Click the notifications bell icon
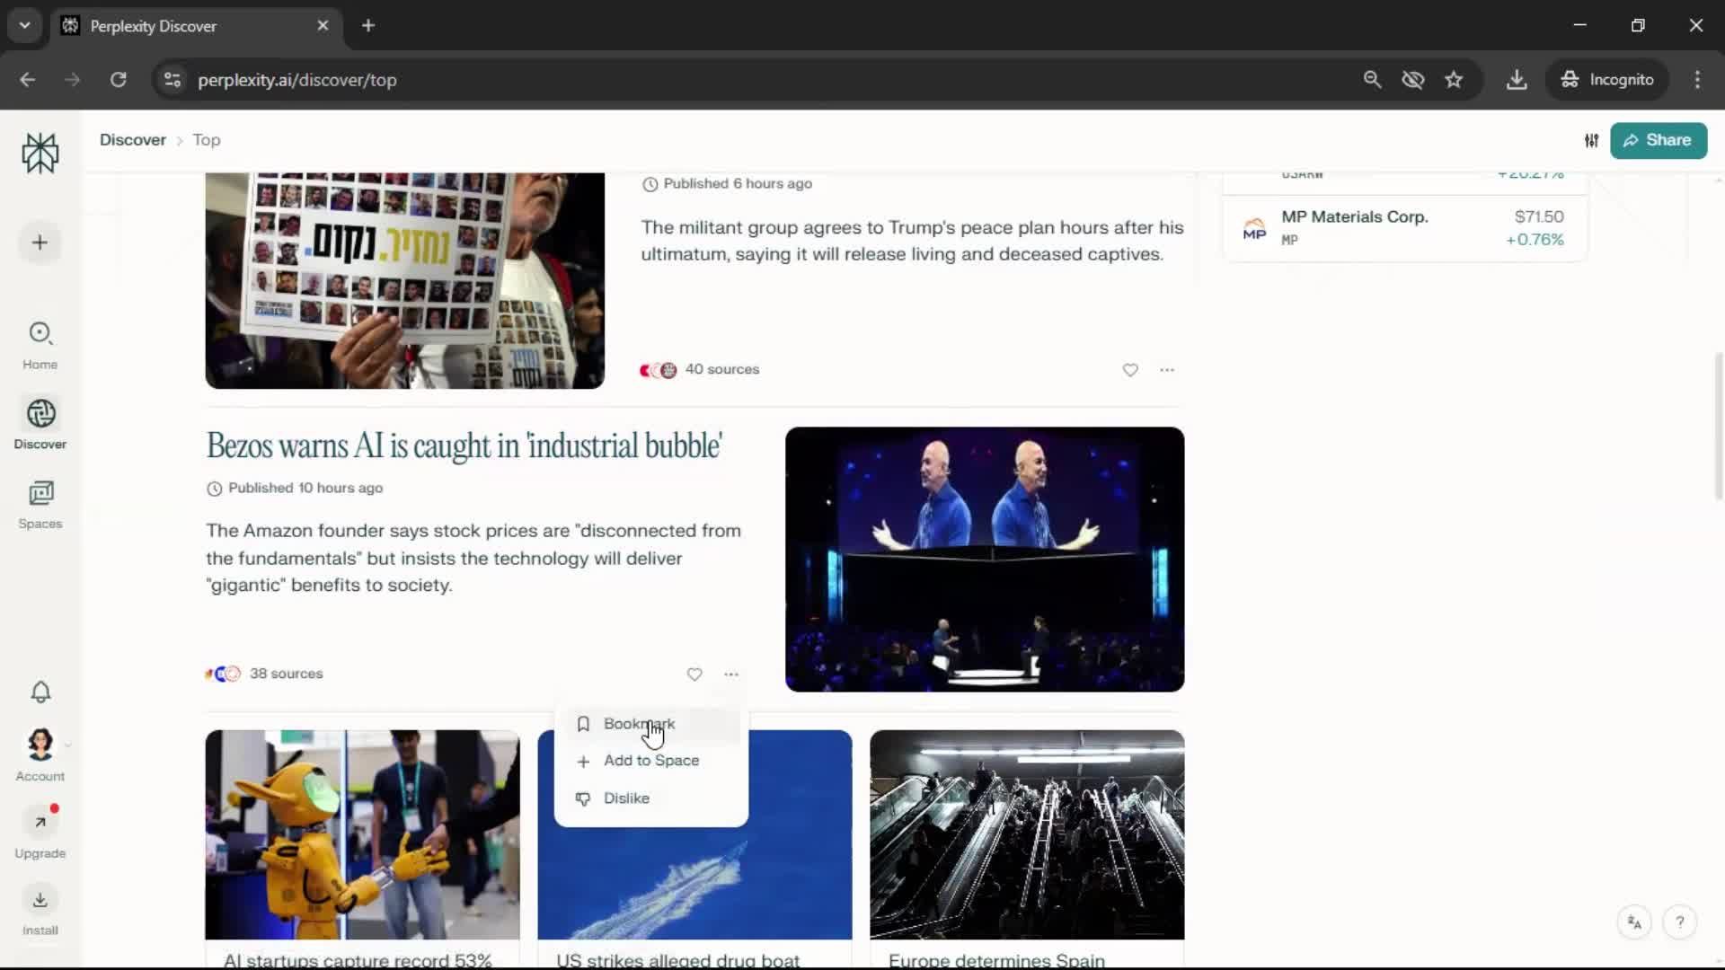This screenshot has width=1725, height=970. tap(40, 692)
